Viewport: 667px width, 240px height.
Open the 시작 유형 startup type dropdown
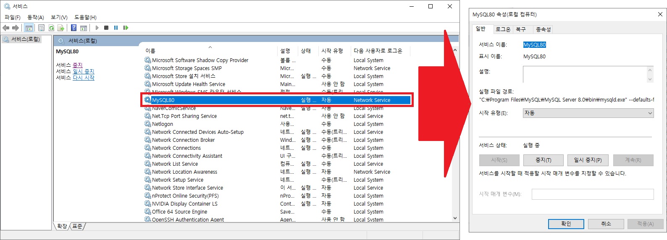588,113
